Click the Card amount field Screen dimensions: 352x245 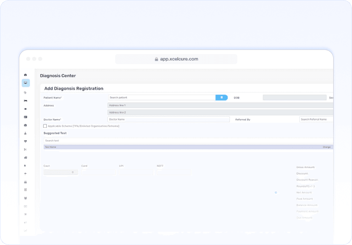point(99,172)
